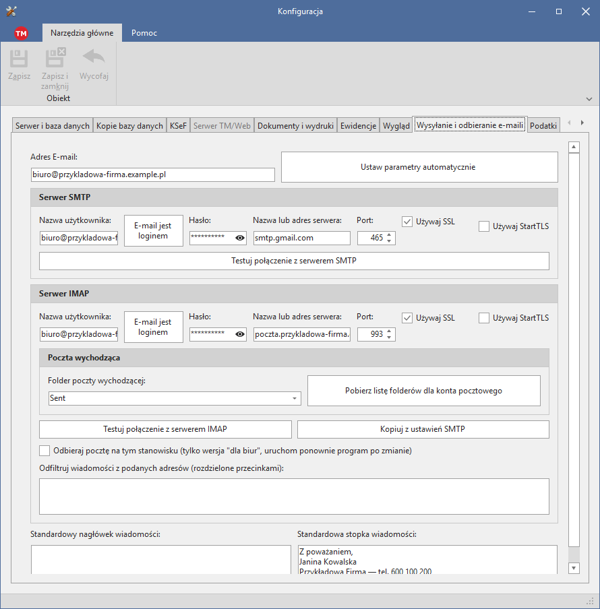
Task: Open the Pomoc ribbon tab
Action: 144,33
